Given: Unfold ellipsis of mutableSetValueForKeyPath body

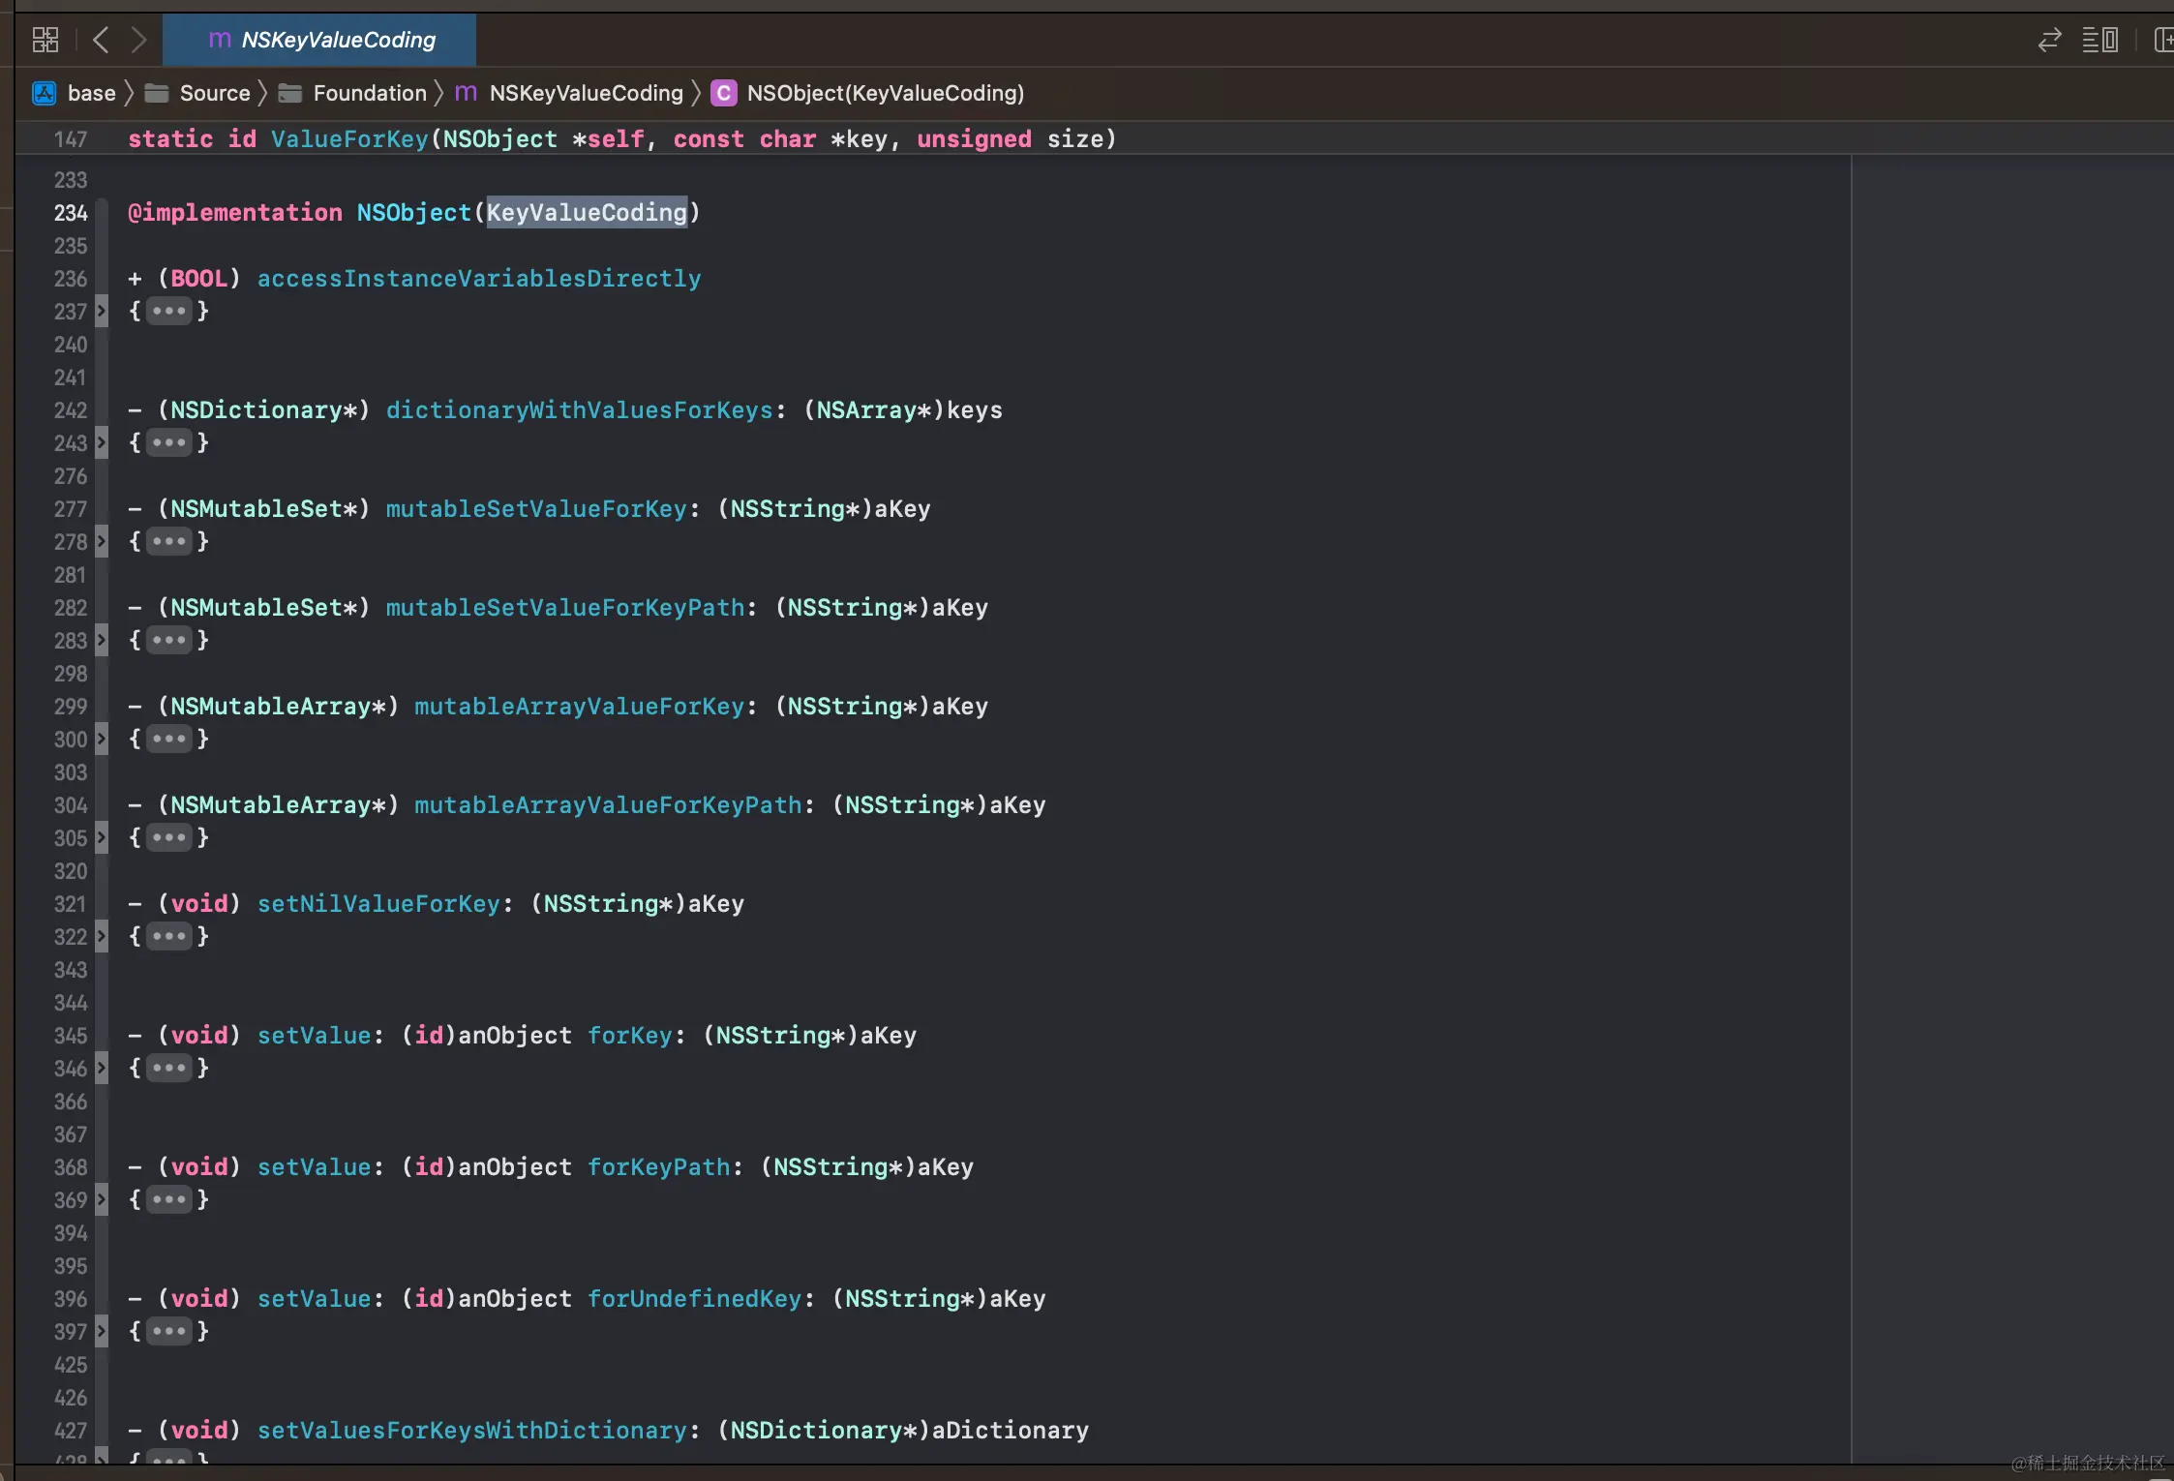Looking at the screenshot, I should 169,641.
